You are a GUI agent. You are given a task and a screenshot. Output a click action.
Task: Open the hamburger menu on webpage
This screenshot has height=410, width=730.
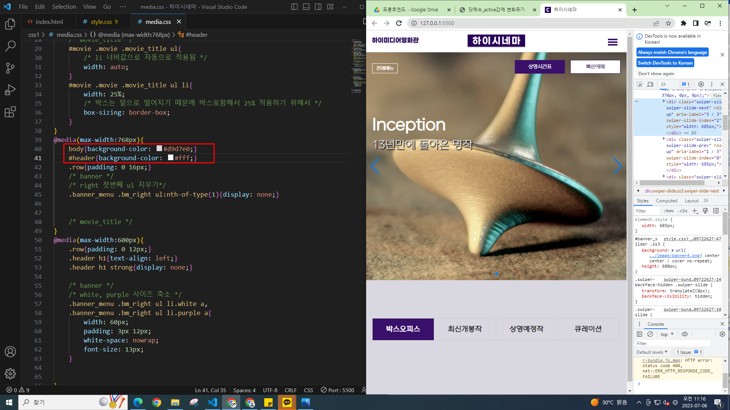(613, 42)
